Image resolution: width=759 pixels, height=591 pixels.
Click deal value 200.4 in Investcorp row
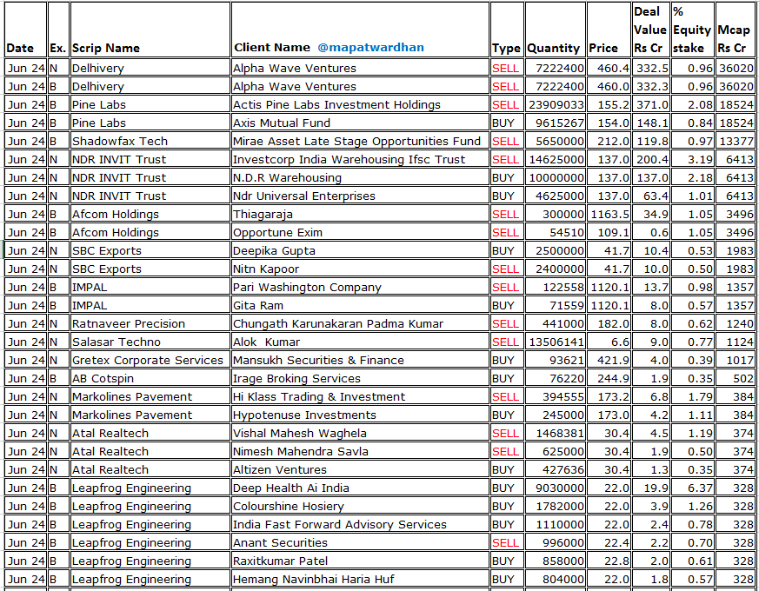pyautogui.click(x=651, y=159)
